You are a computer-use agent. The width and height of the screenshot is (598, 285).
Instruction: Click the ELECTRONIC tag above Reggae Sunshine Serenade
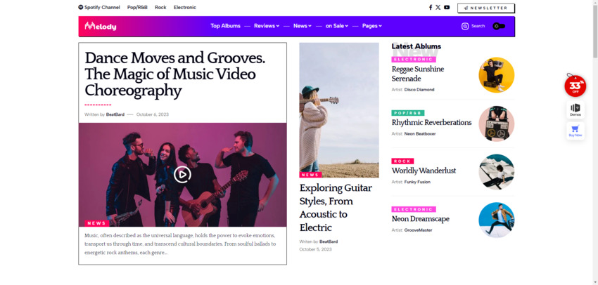[x=414, y=60]
